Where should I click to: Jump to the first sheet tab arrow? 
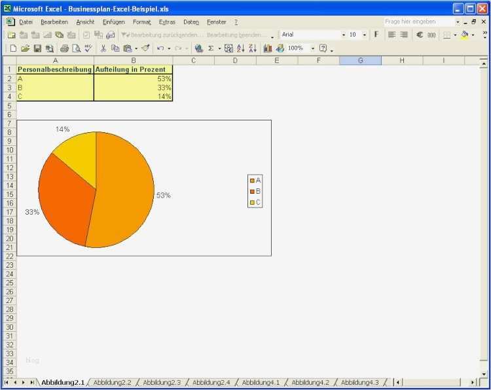point(7,383)
